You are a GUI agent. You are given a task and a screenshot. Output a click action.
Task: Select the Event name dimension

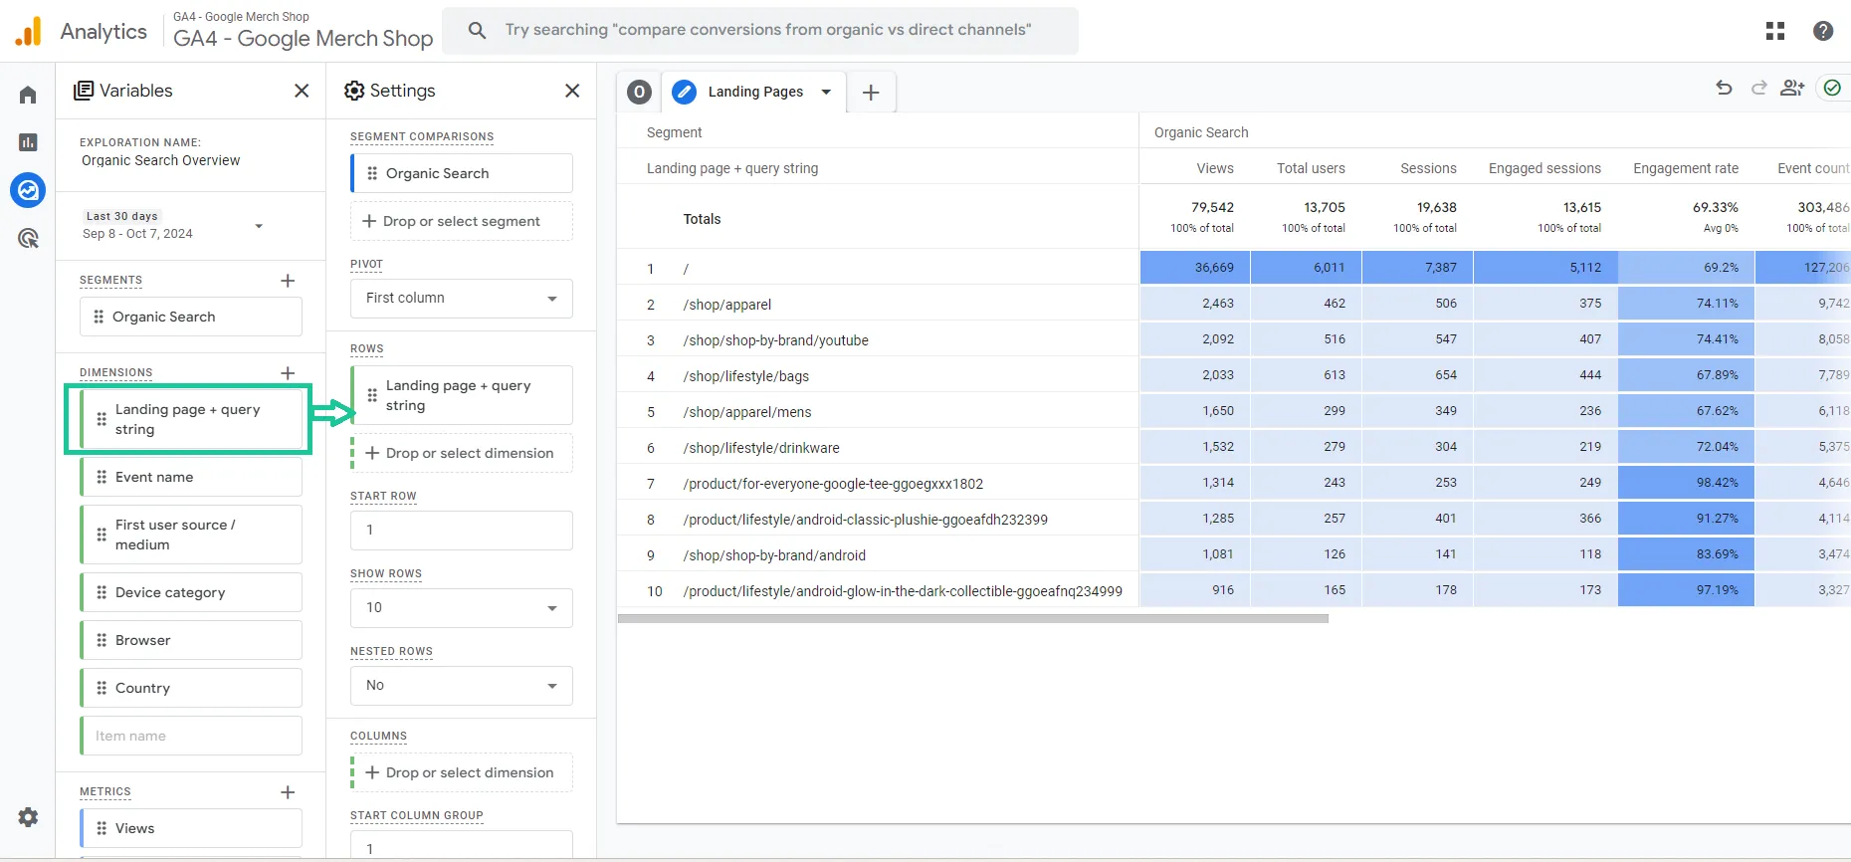[x=191, y=477]
